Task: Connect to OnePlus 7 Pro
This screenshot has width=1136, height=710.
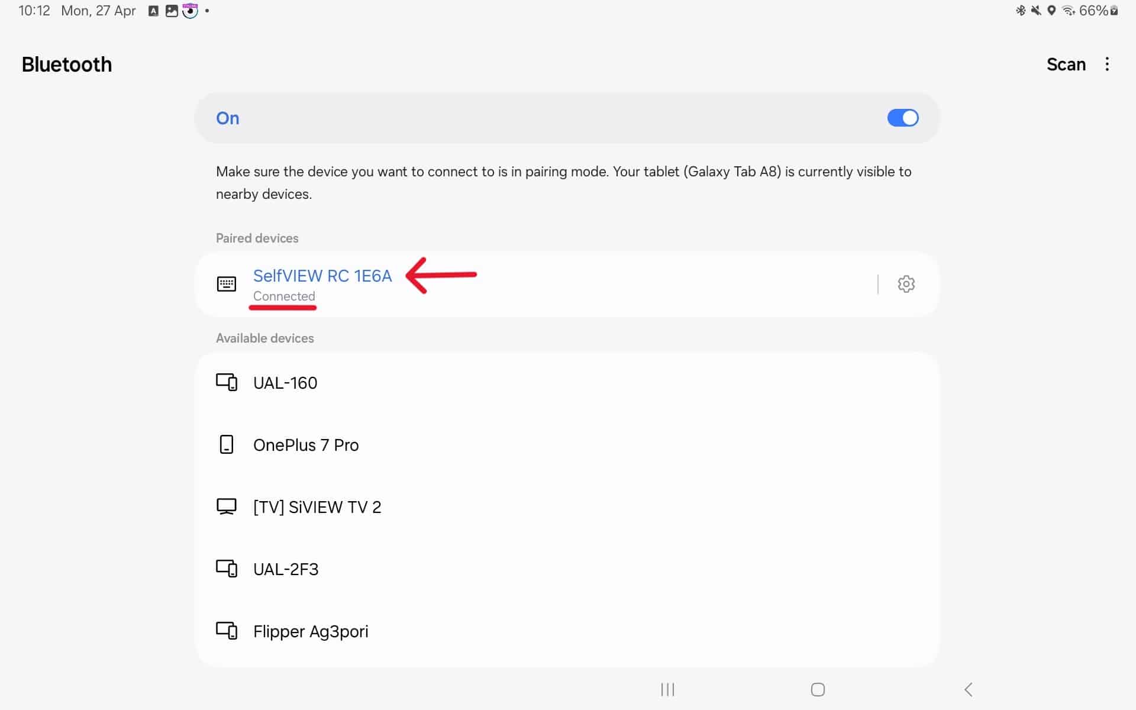Action: point(306,445)
